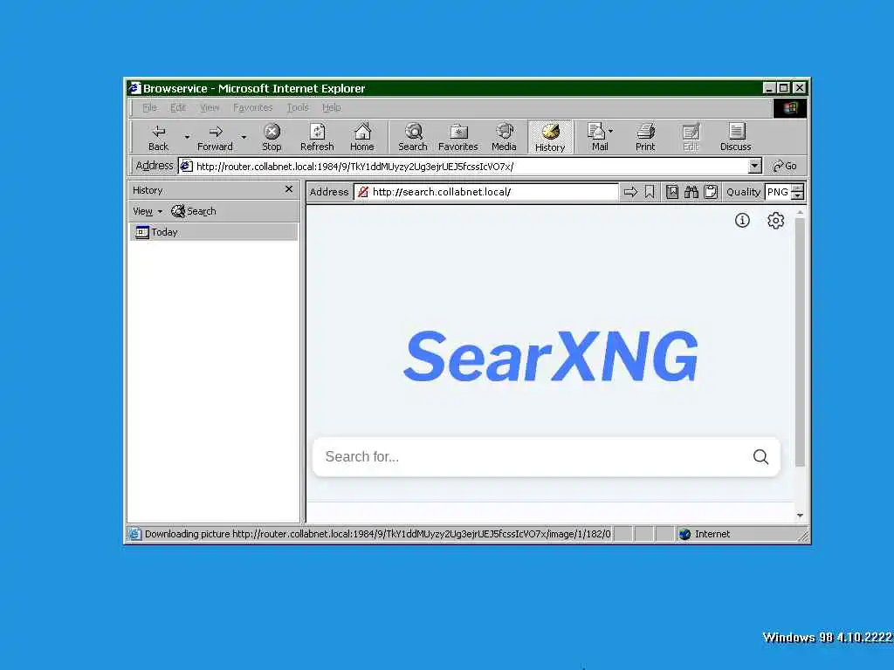This screenshot has width=894, height=670.
Task: Click the binoculars find icon
Action: click(x=691, y=192)
